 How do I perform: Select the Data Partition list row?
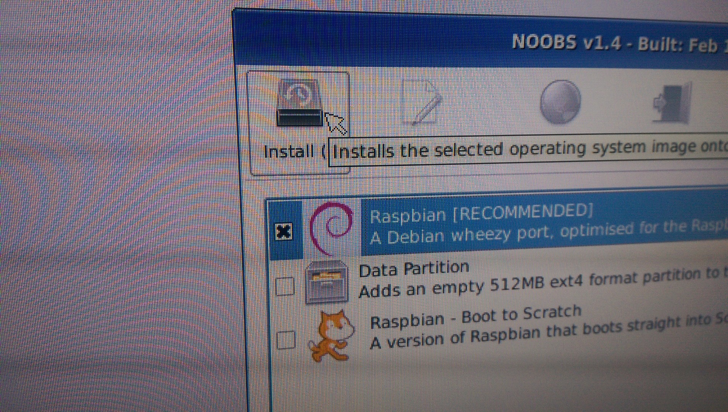pos(496,278)
